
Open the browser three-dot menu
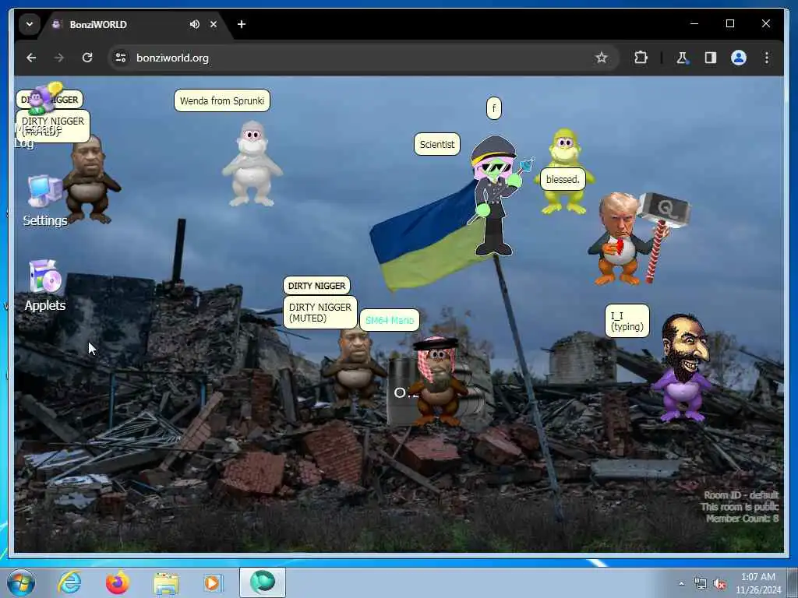tap(767, 58)
